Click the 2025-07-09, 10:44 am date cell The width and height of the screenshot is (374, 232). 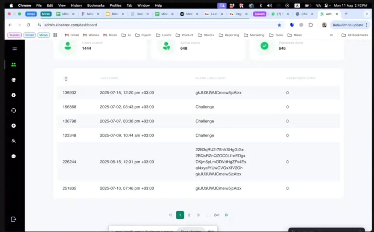(127, 136)
